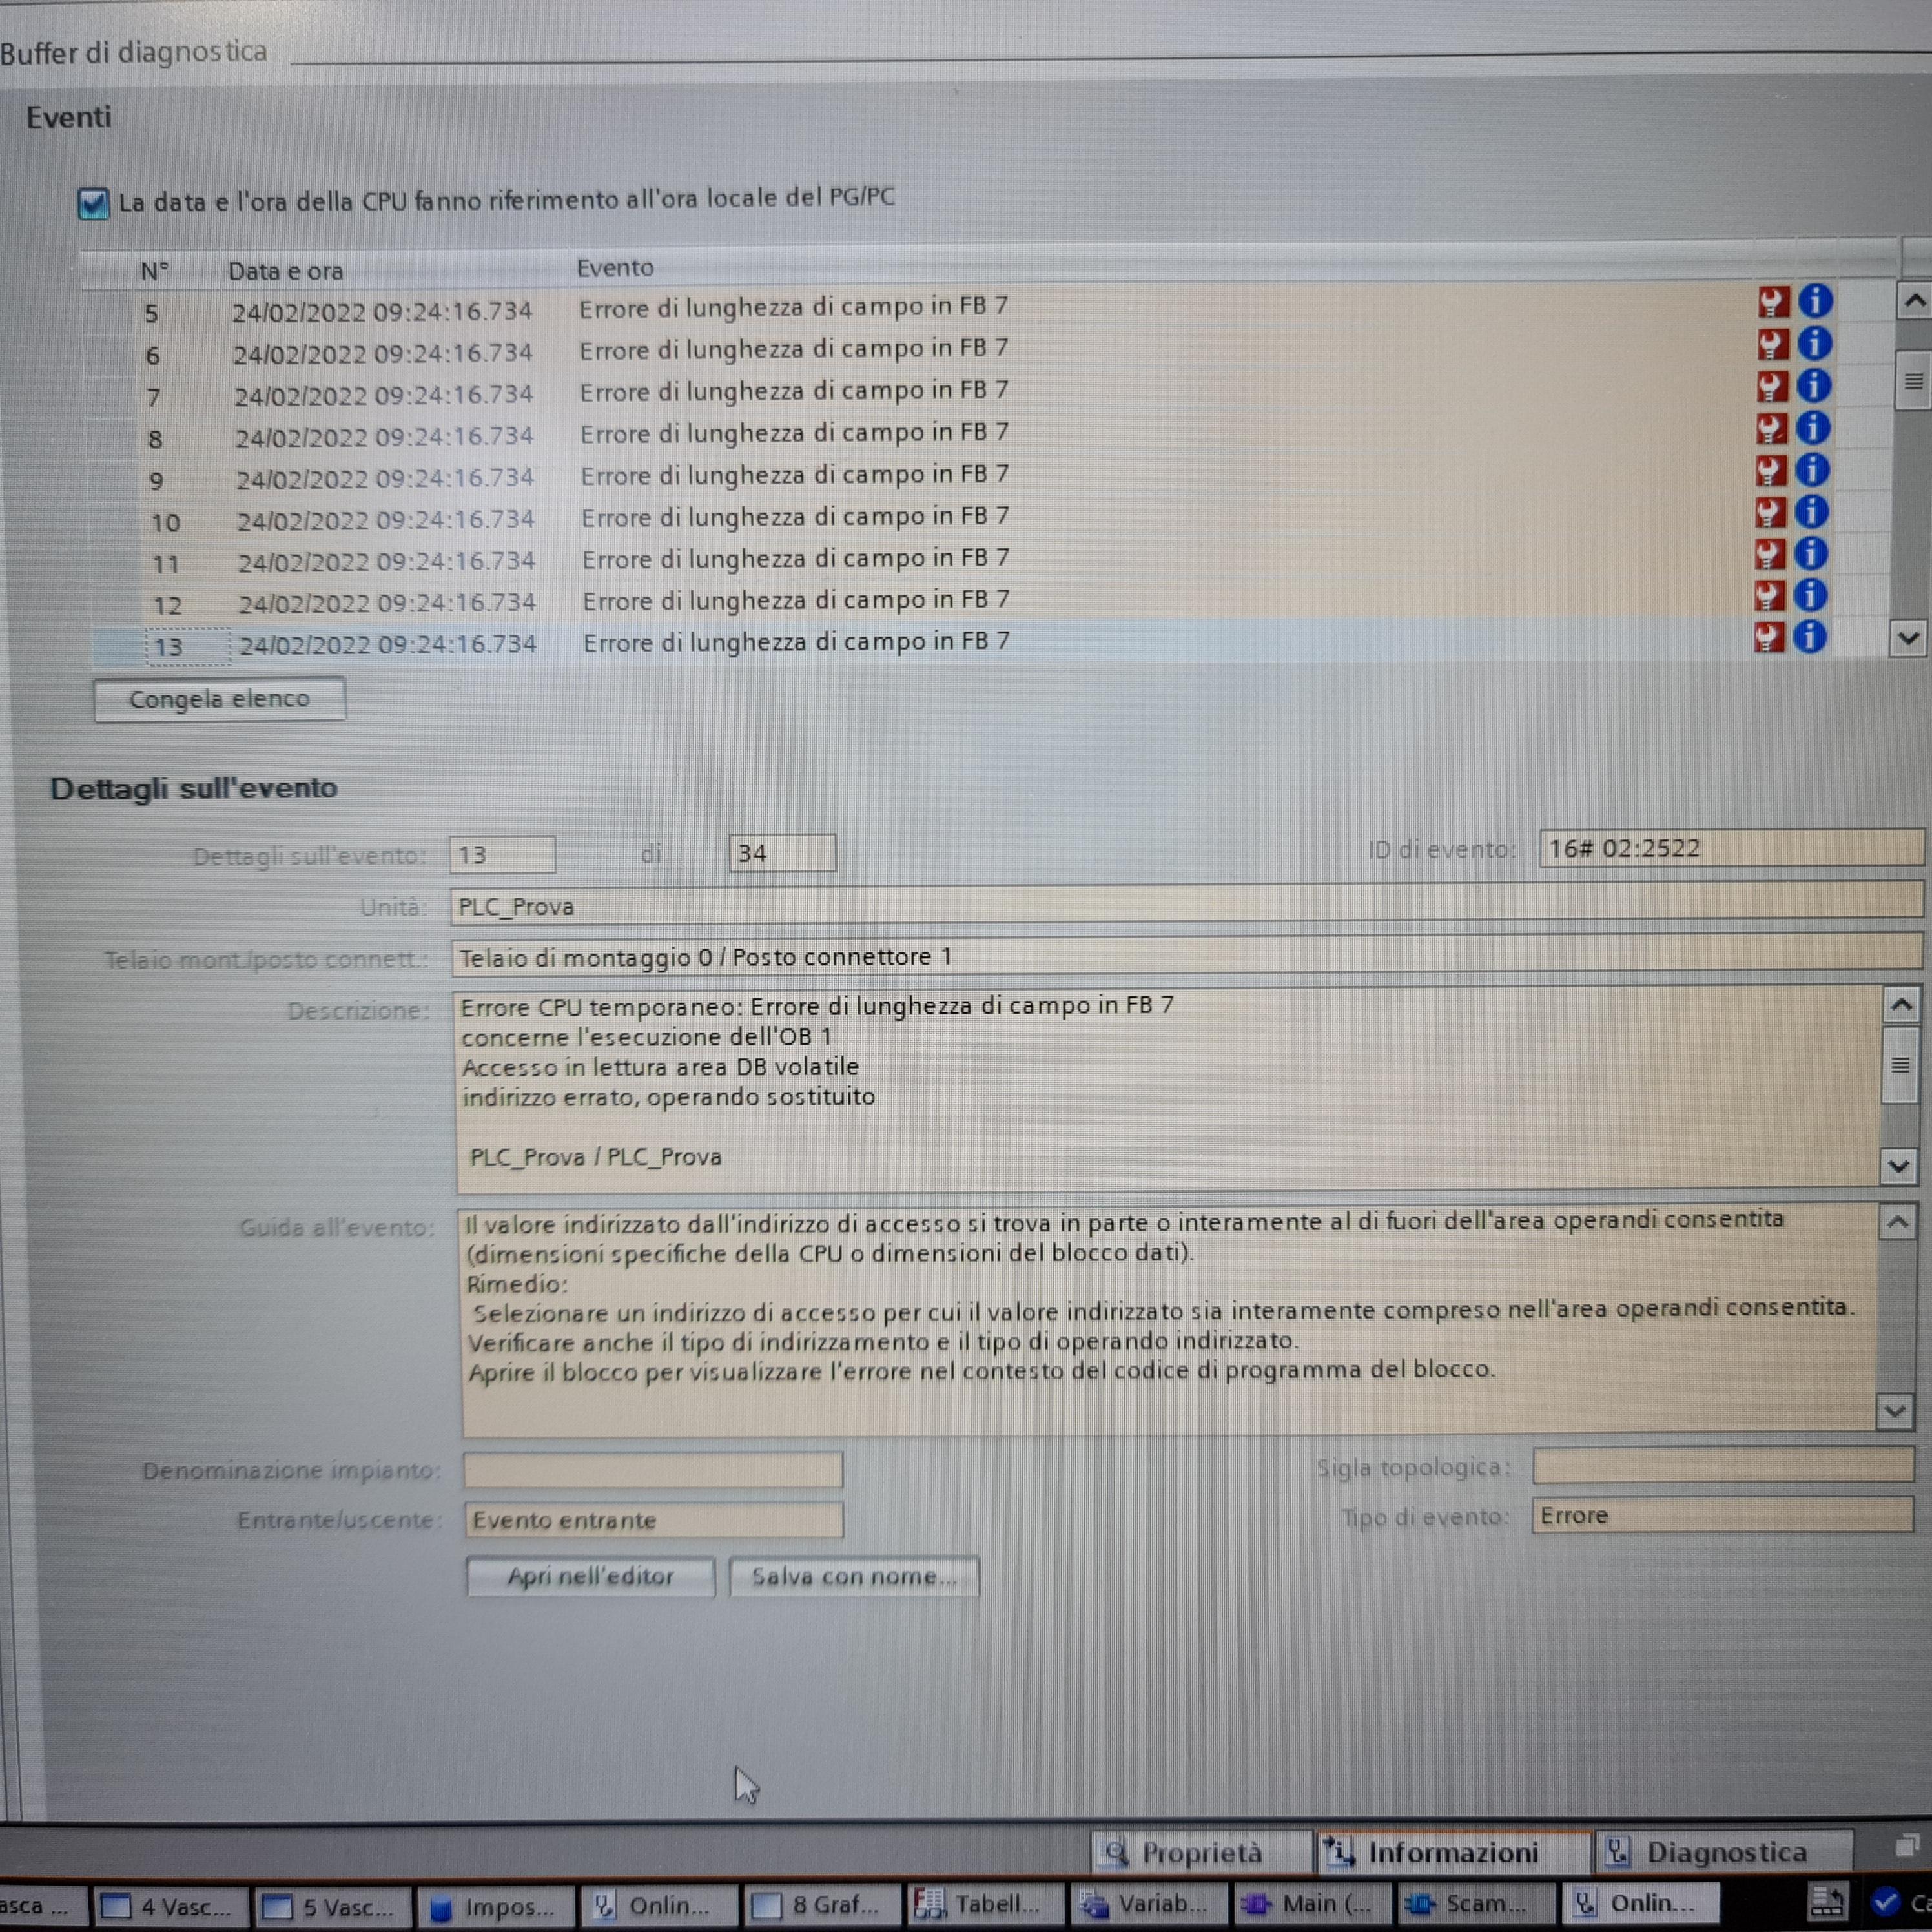This screenshot has height=1932, width=1932.
Task: Click the total events field showing 34
Action: pos(782,853)
